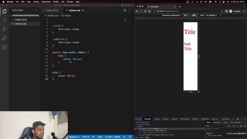Bookmark this page with the star icon

coord(221,11)
